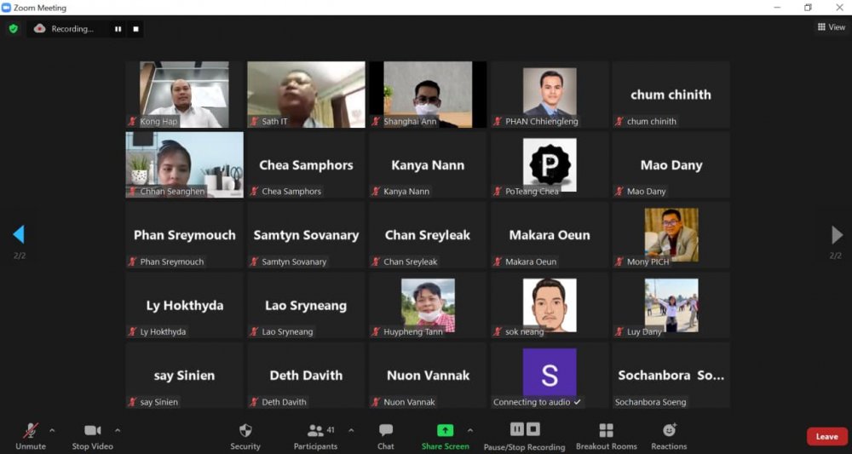Click the green Share Screen icon
Image resolution: width=852 pixels, height=454 pixels.
tap(445, 431)
